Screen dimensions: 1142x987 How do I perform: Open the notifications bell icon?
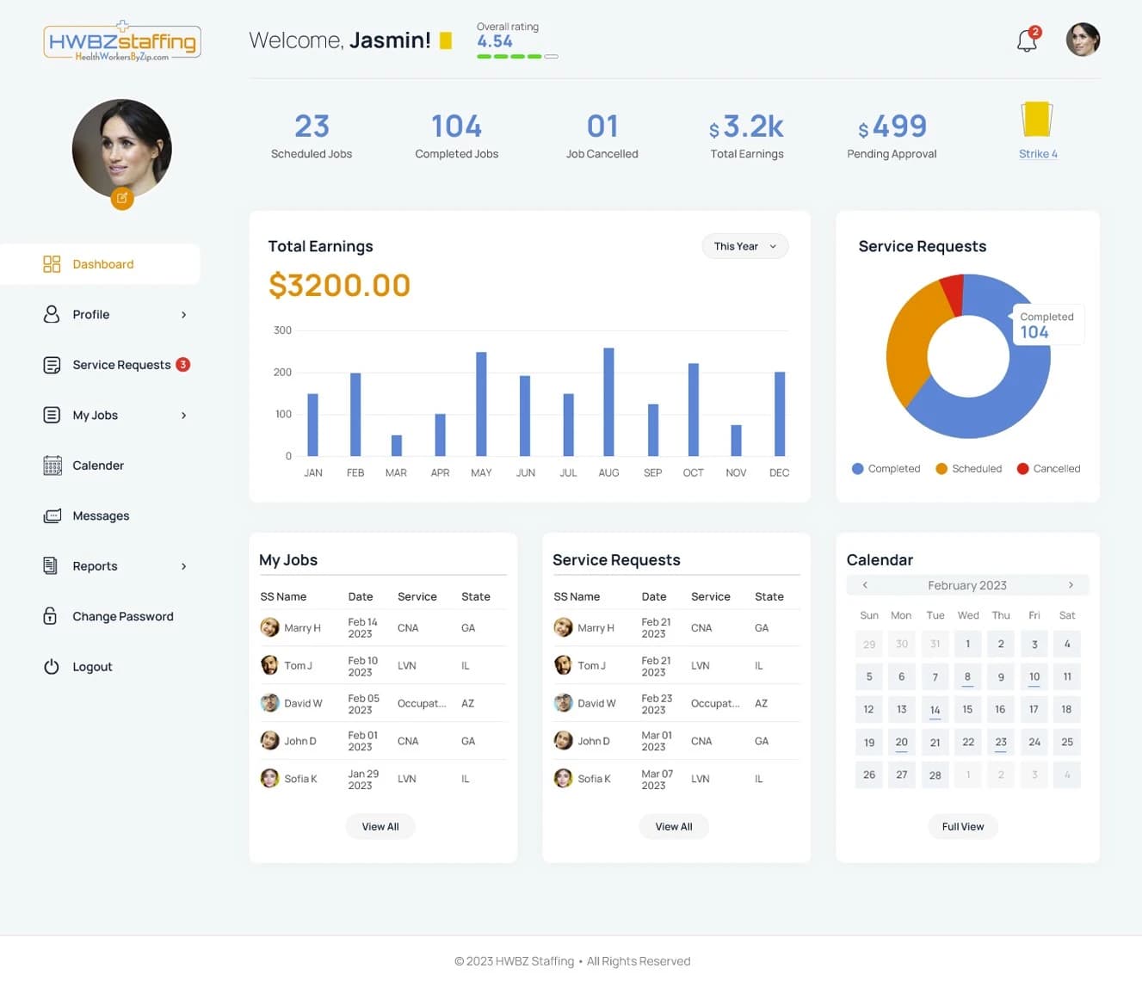click(1027, 40)
